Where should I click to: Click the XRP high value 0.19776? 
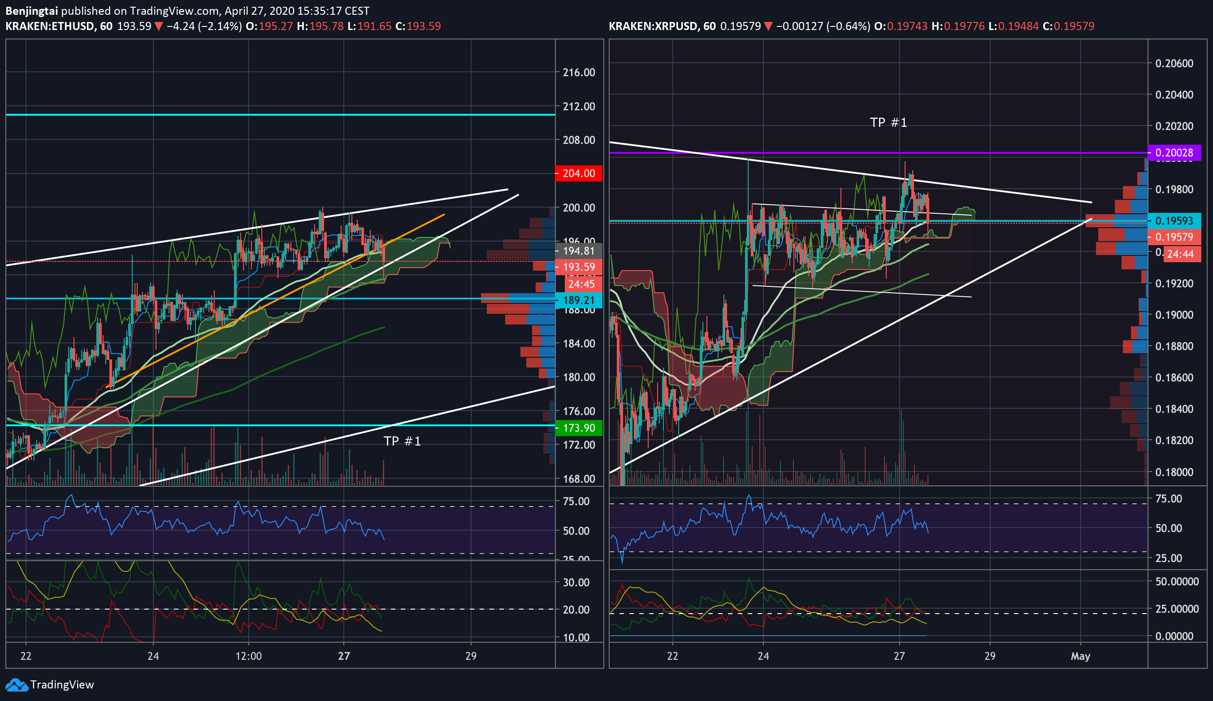[964, 26]
